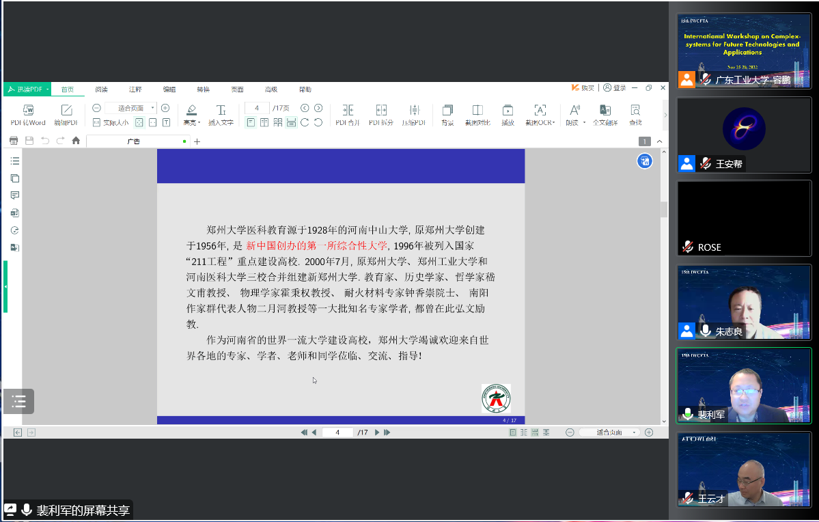
Task: Go to previous page using ribbon arrow
Action: click(x=305, y=108)
